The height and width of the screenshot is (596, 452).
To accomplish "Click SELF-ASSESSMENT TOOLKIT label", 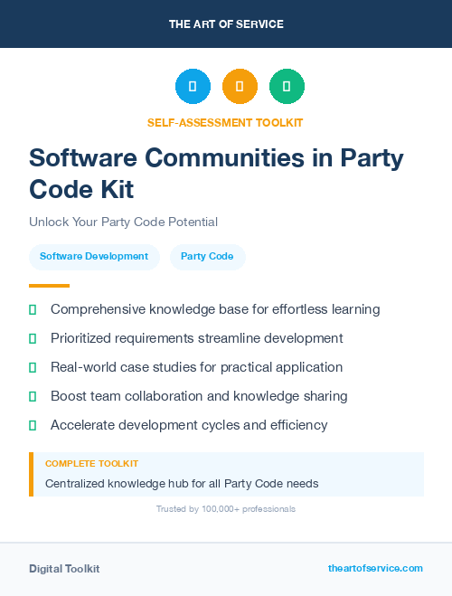I will coord(225,123).
